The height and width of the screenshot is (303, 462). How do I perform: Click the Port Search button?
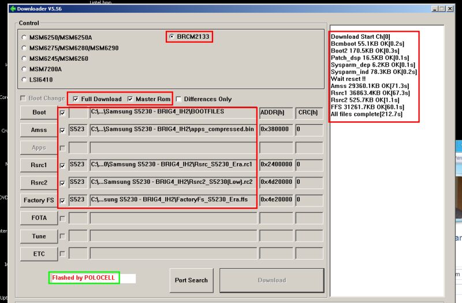(192, 280)
